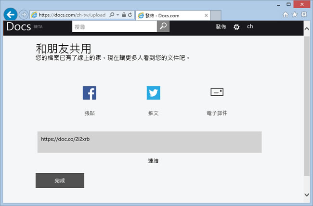Screen dimensions: 313x206
Task: Click the 連結 label below the link box
Action: [153, 161]
